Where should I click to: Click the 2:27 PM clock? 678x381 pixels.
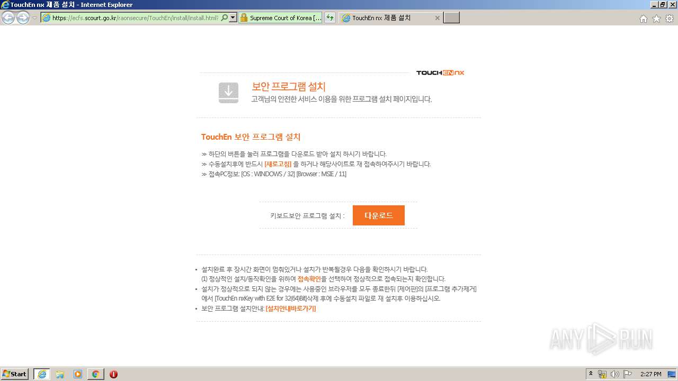(651, 374)
